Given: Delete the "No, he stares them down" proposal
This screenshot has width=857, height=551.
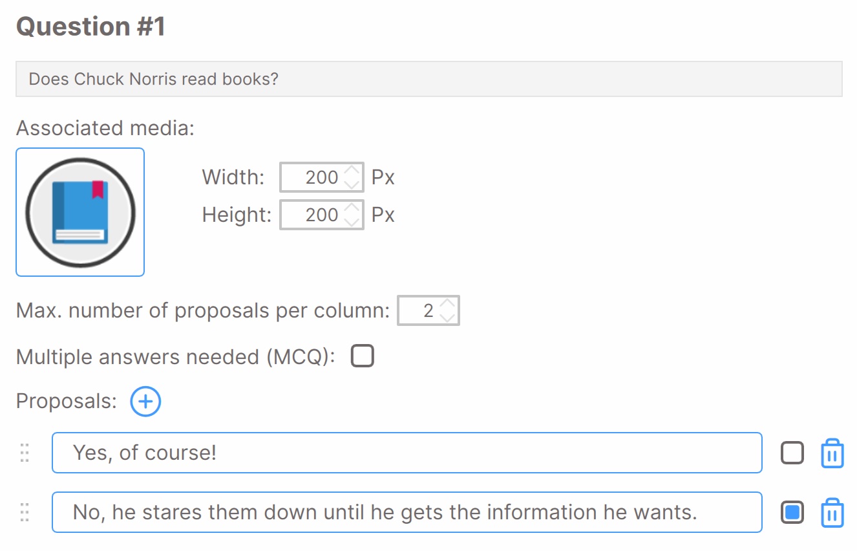Looking at the screenshot, I should tap(832, 513).
